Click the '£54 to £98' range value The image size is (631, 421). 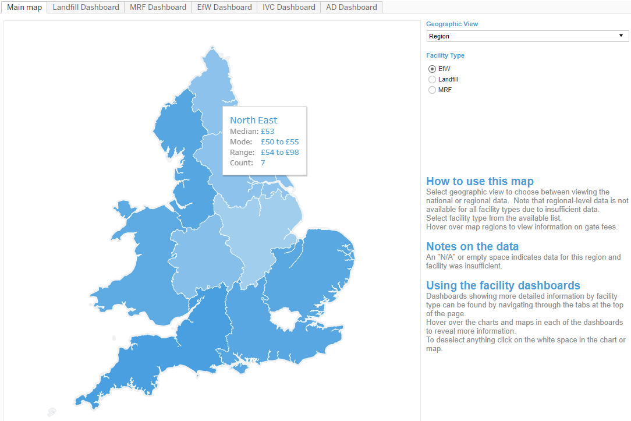tap(280, 152)
